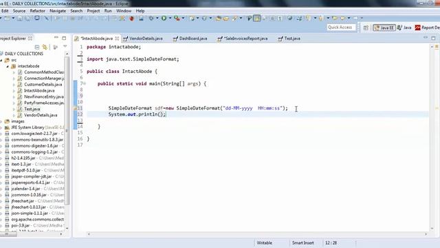Screen dimensions: 440x248
Task: Click the Open Perspective icon
Action: tap(366, 28)
